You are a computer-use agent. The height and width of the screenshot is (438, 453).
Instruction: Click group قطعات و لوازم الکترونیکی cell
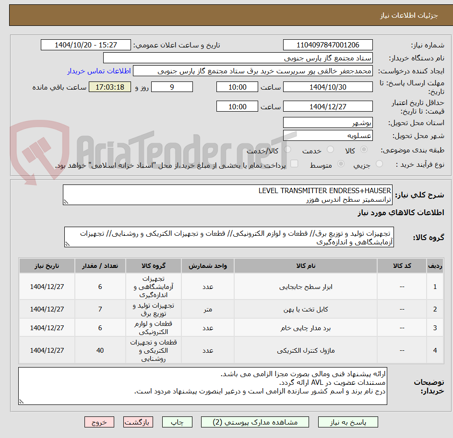tap(154, 328)
